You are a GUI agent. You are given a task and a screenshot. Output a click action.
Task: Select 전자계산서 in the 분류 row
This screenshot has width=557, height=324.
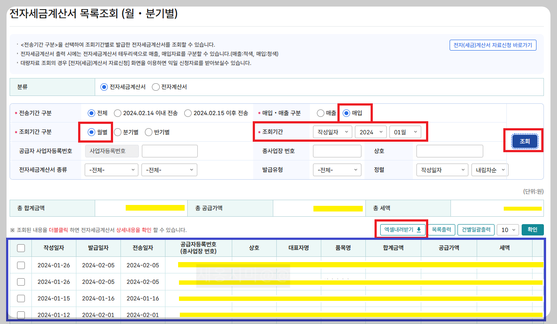point(155,86)
